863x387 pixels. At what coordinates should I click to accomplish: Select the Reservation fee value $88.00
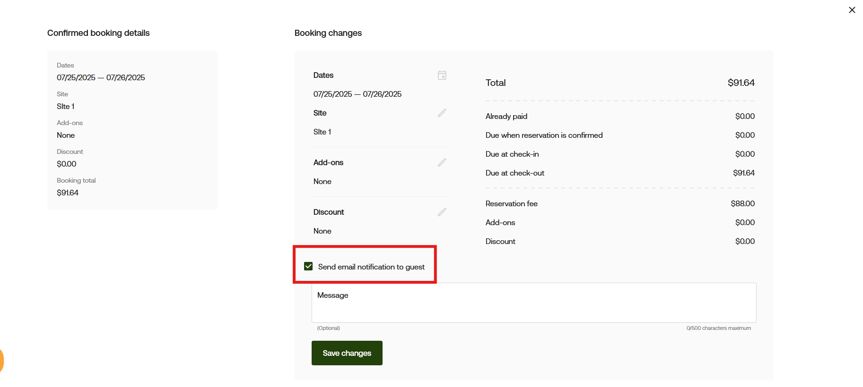point(742,203)
